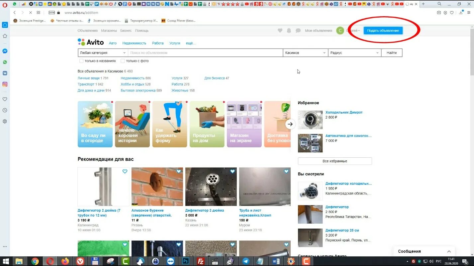Click the browser address bar avito.ru/additem

coord(81,13)
